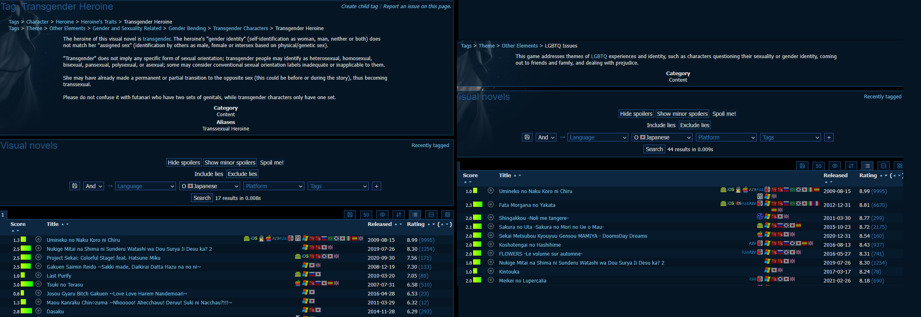This screenshot has height=317, width=921.
Task: Click the plus icon beside Meikei no Lupercalia
Action: [x=491, y=280]
